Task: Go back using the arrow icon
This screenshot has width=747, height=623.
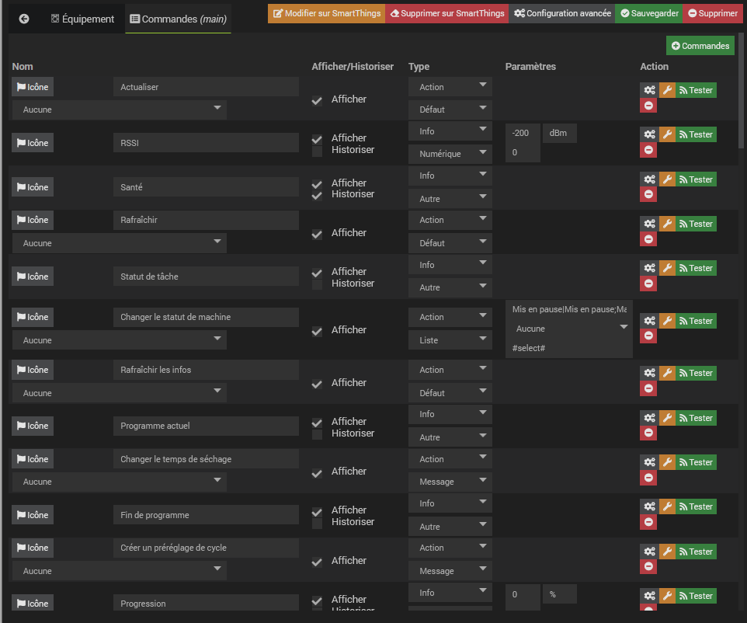Action: [24, 19]
